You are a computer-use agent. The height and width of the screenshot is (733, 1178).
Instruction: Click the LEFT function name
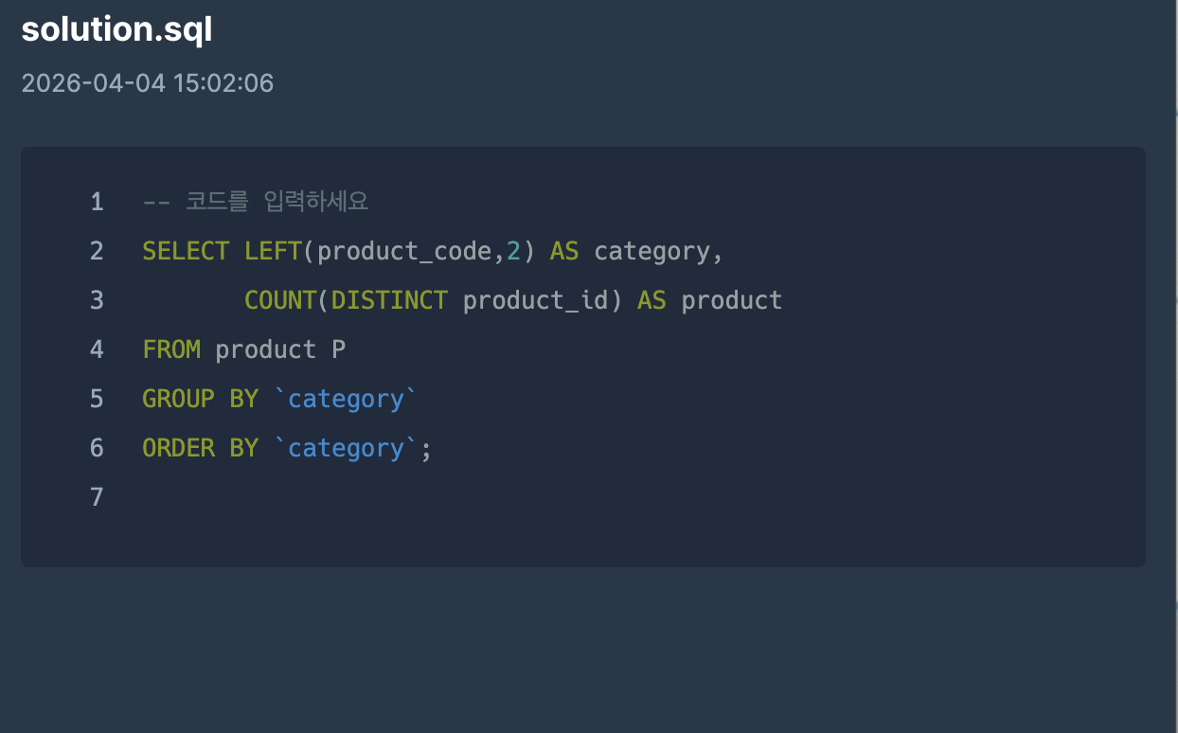point(273,251)
